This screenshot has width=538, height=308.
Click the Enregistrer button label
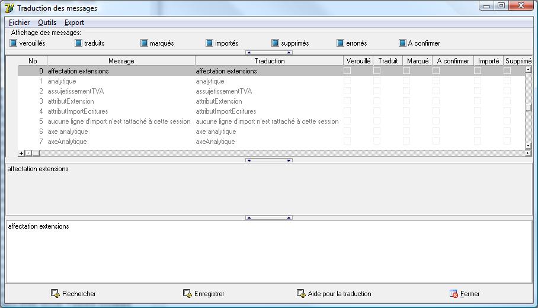click(209, 294)
